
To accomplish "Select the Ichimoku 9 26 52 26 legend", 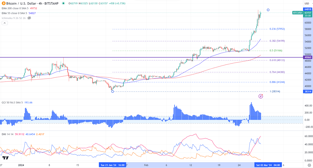I will pos(14,18).
